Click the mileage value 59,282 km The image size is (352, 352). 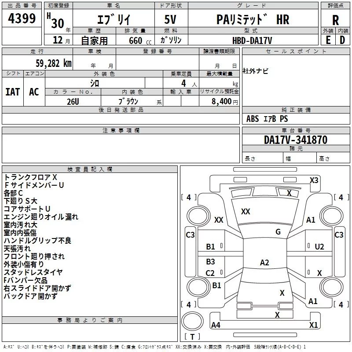pyautogui.click(x=54, y=63)
